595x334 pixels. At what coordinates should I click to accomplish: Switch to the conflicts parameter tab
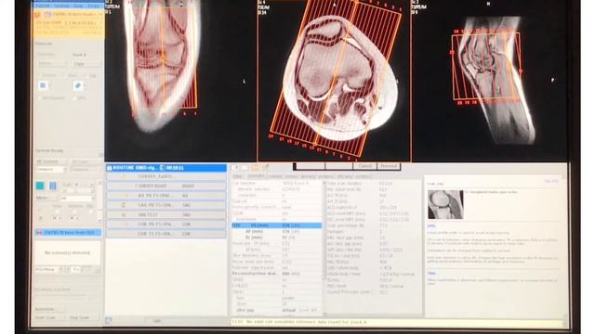tap(364, 177)
